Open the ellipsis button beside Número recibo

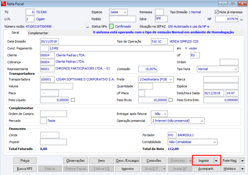87,27
